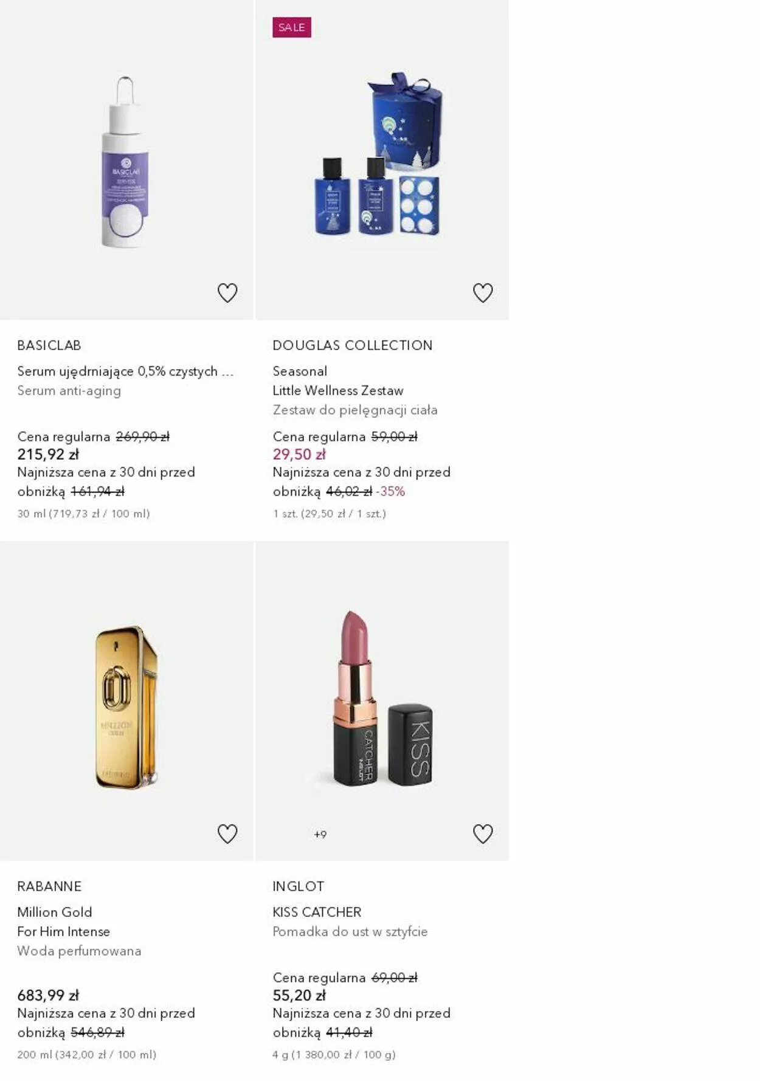Favorite the Douglas Collection wellness set
Viewport: 760px width, 1081px height.
coord(483,293)
